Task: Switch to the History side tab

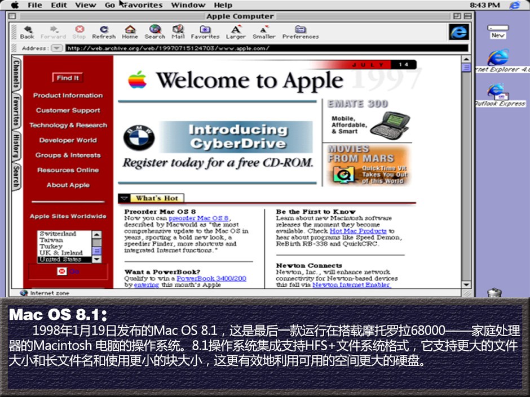Action: click(x=16, y=145)
